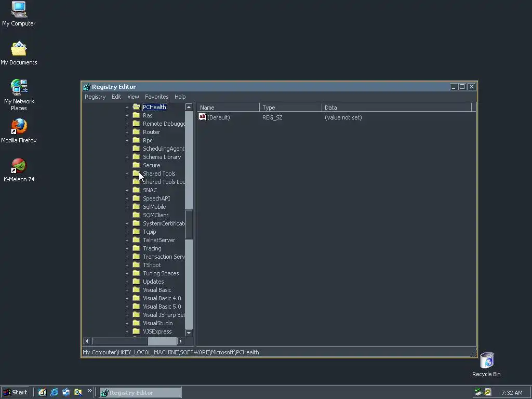Click the fourth quick launch search icon

(78, 393)
